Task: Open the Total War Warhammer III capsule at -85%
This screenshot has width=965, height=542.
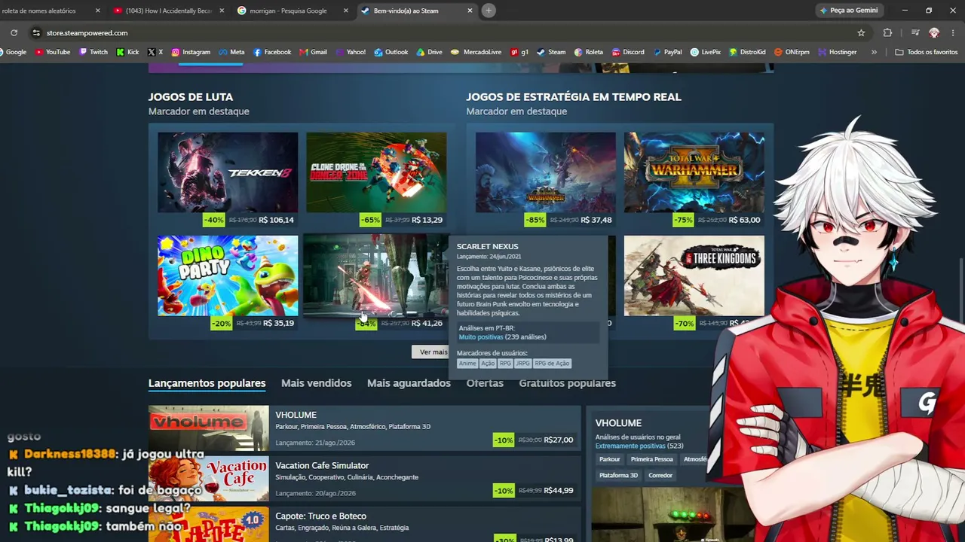Action: (545, 172)
